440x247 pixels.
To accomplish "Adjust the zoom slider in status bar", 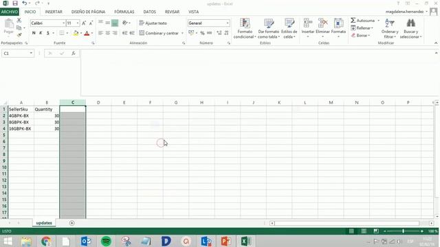I will point(404,231).
